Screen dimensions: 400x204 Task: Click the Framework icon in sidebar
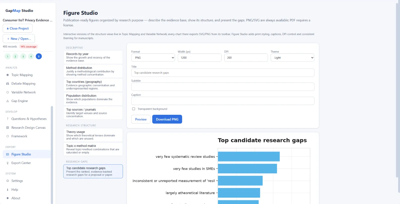(7, 136)
